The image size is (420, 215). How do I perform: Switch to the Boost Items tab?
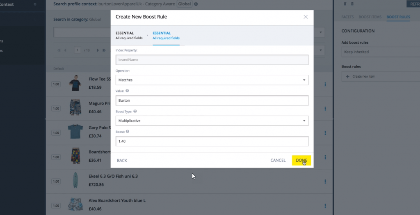coord(370,17)
